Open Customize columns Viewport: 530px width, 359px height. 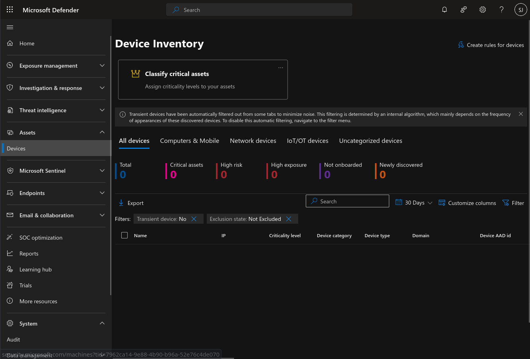pyautogui.click(x=467, y=203)
